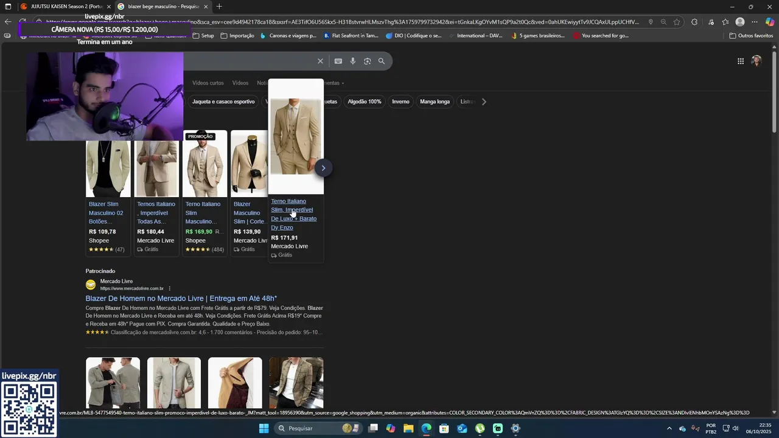779x438 pixels.
Task: Go back with browser back arrow
Action: (x=8, y=22)
